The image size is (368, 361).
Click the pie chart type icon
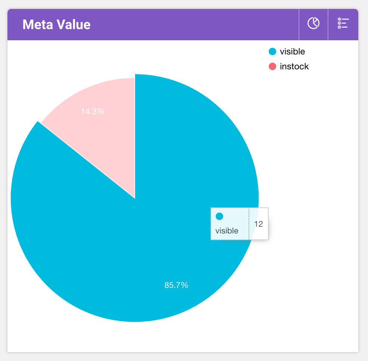[x=313, y=23]
